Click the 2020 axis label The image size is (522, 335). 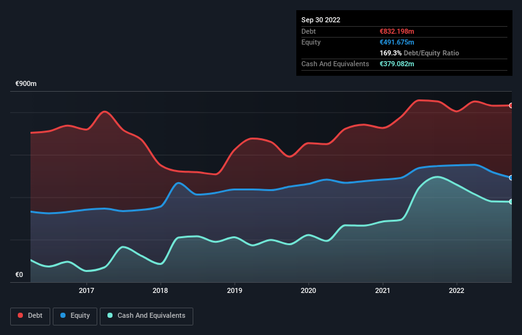click(308, 290)
